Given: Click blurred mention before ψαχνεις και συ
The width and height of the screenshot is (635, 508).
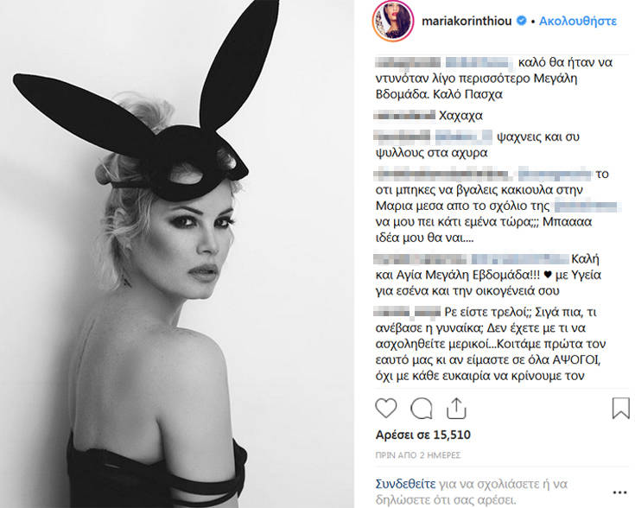Looking at the screenshot, I should click(464, 137).
